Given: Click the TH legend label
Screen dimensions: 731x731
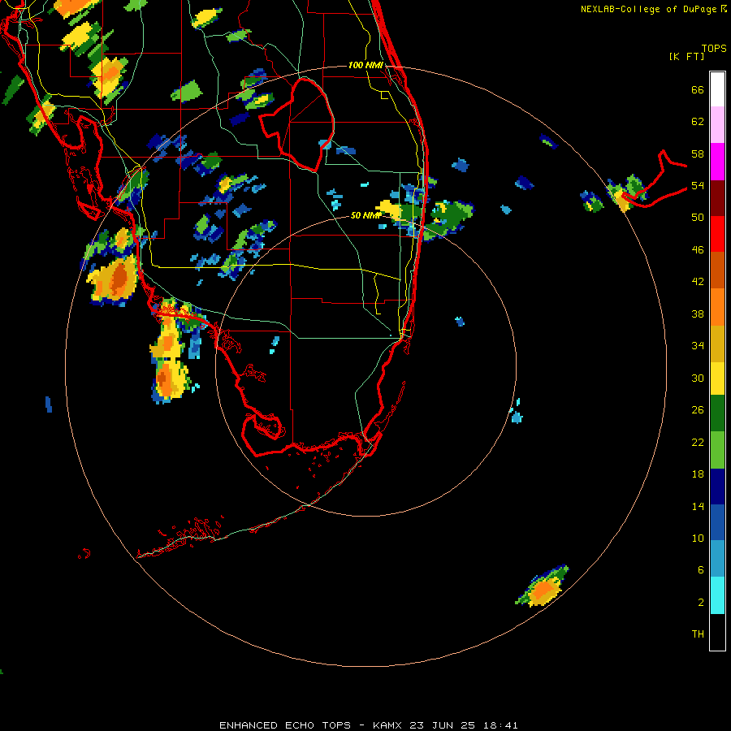Looking at the screenshot, I should (698, 634).
